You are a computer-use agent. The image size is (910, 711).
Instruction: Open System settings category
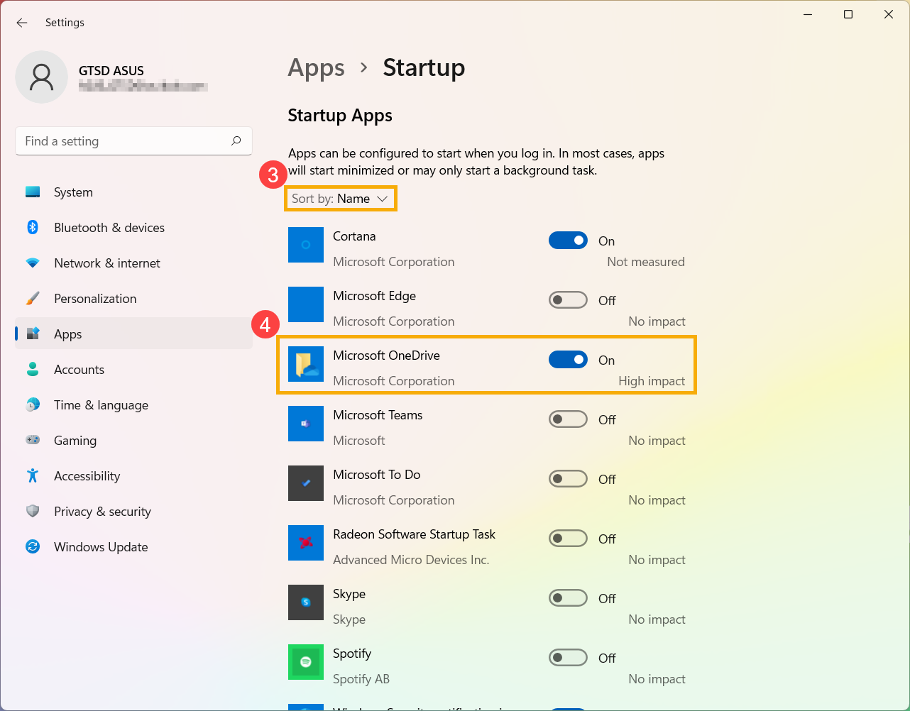73,192
